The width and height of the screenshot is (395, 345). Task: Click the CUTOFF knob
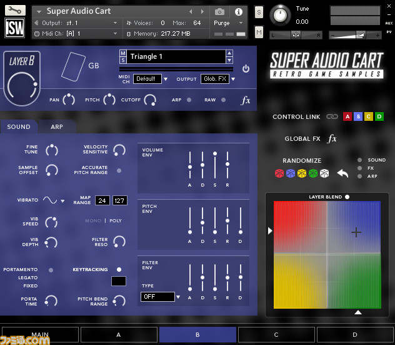150,100
